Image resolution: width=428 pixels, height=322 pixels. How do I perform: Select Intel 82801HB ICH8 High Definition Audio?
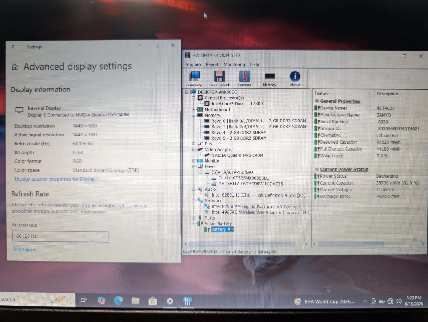coord(258,195)
